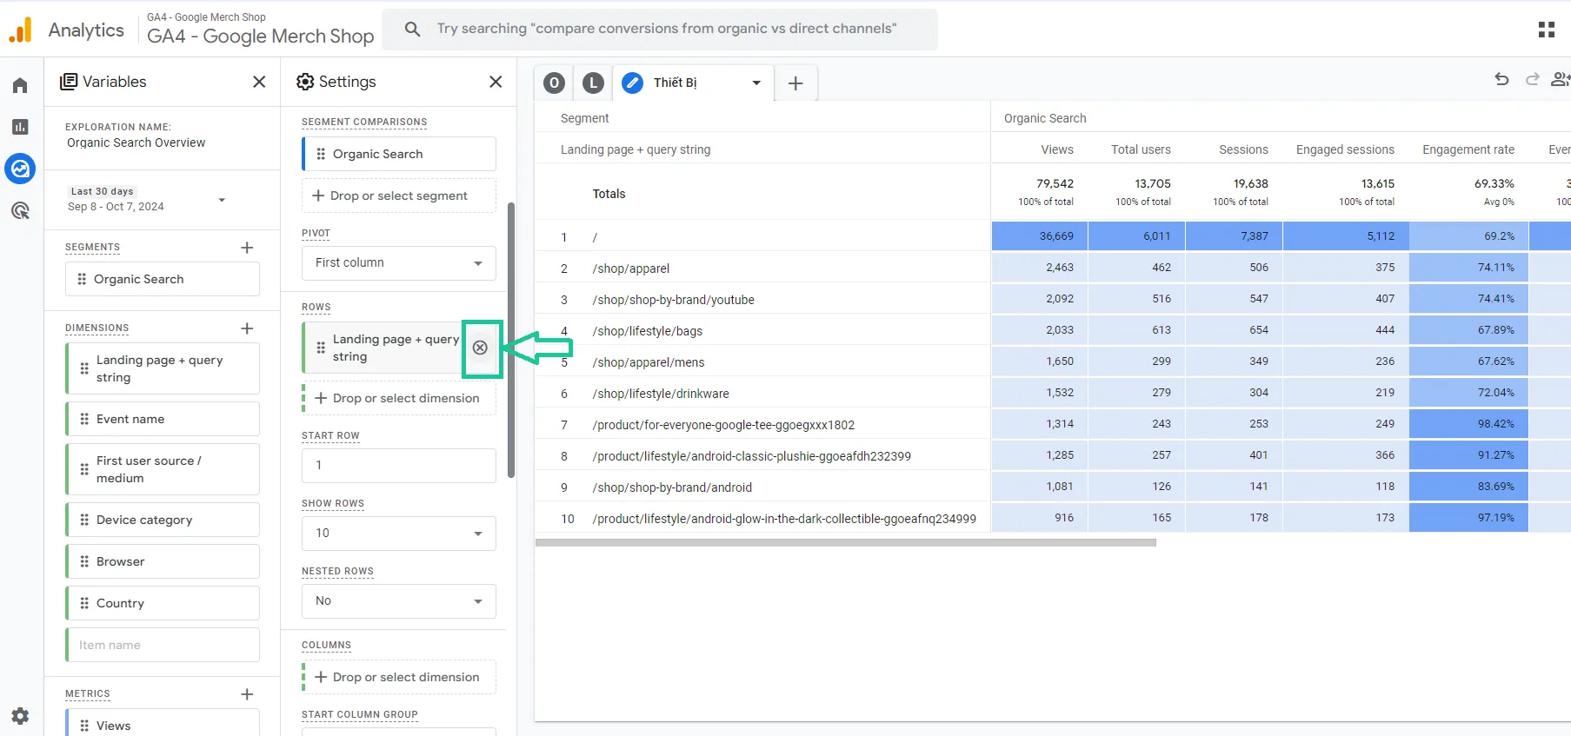Click the table horizontal scrollbar

(x=846, y=542)
